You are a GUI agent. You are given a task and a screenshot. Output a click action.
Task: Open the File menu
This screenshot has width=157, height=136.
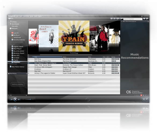click(x=17, y=16)
